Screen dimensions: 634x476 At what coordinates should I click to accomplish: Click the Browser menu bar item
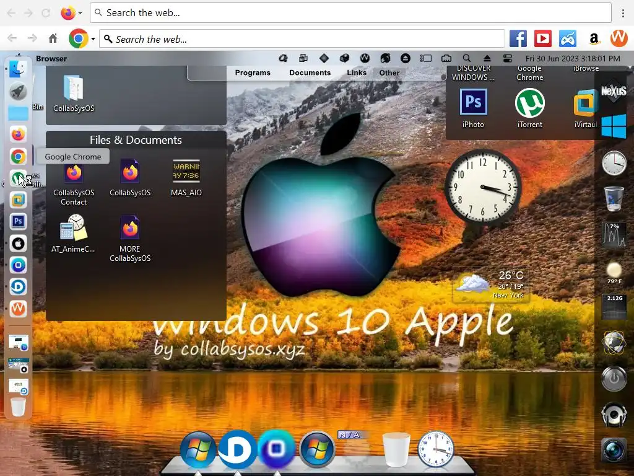(x=51, y=59)
